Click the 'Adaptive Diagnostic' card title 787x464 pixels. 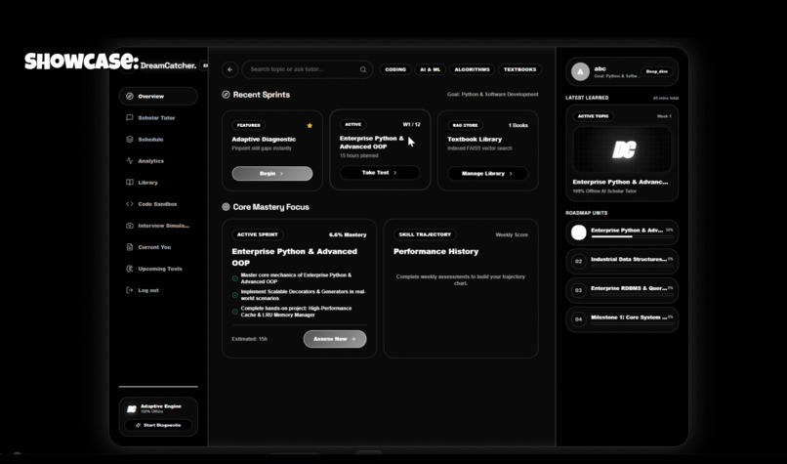tap(264, 139)
